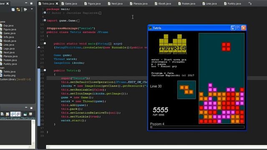Maximize the Package Explorer view
The width and height of the screenshot is (267, 150).
(x=31, y=3)
